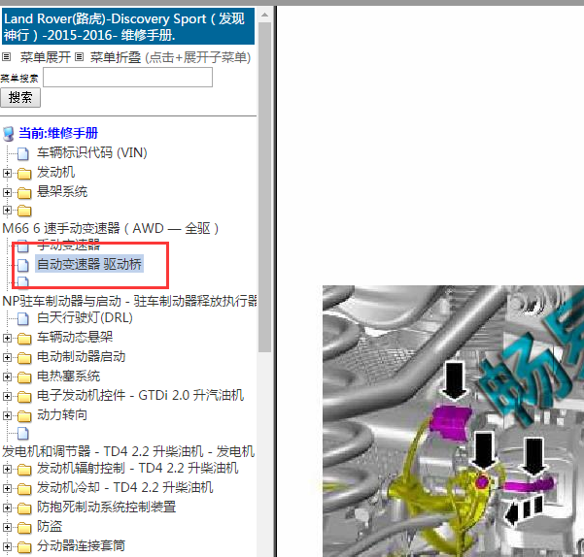Open 发电机和调节器 - TD4 2.2 升柴油机 - 发电机

[128, 451]
